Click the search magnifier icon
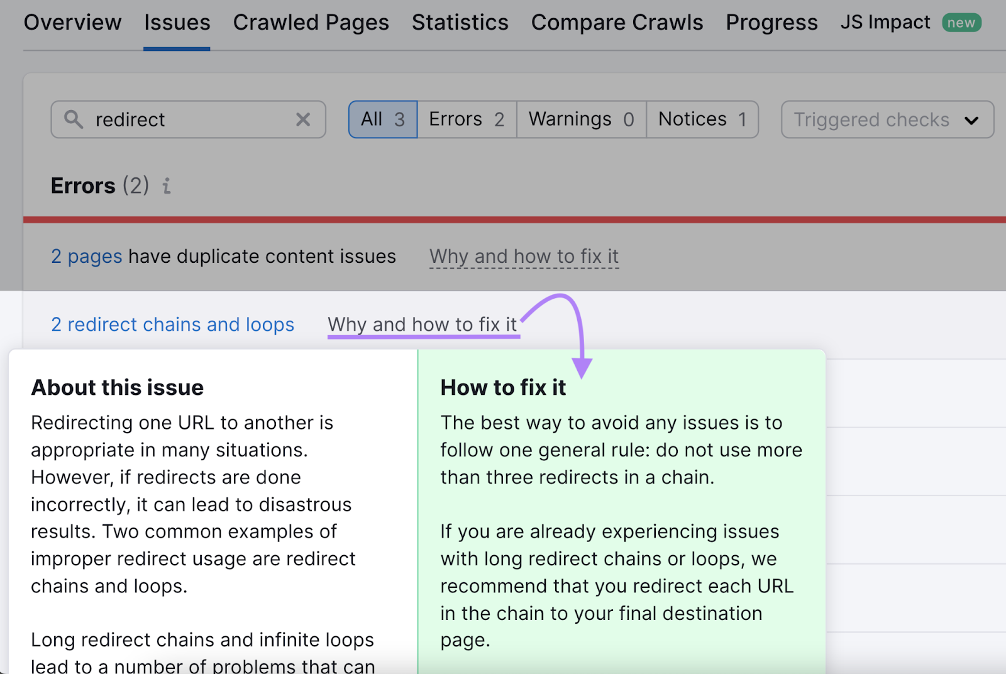The width and height of the screenshot is (1006, 674). click(x=74, y=119)
